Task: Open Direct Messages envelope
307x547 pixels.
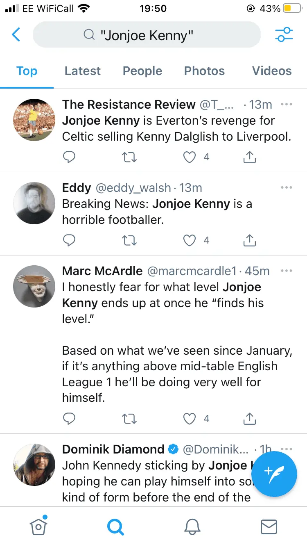Action: (x=269, y=526)
